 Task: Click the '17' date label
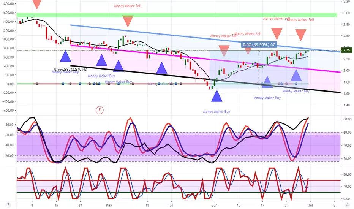pyautogui.click(x=262, y=205)
